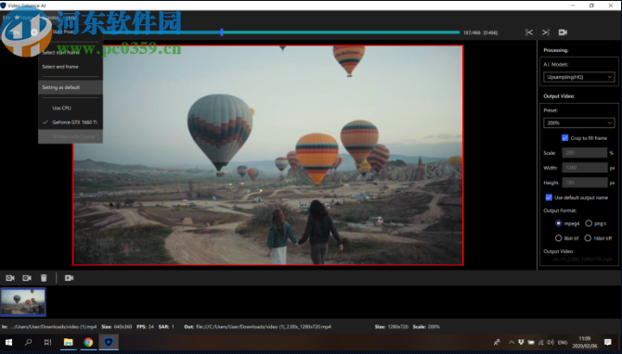
Task: Click the NVidia Cuda Device menu entry
Action: (x=71, y=136)
